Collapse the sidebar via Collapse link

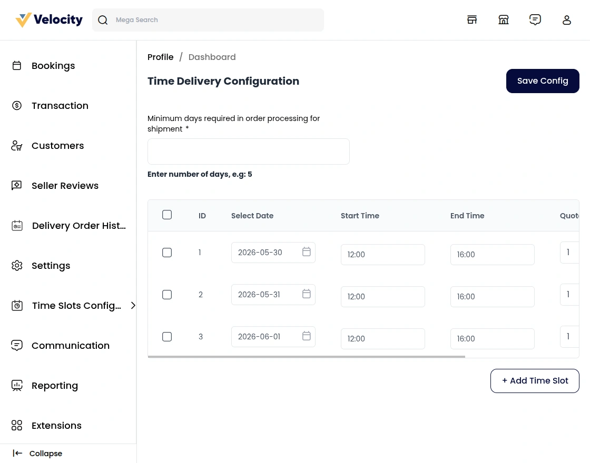[45, 454]
